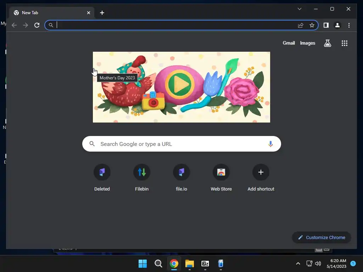363x272 pixels.
Task: Share this page icon in address bar
Action: click(x=301, y=25)
